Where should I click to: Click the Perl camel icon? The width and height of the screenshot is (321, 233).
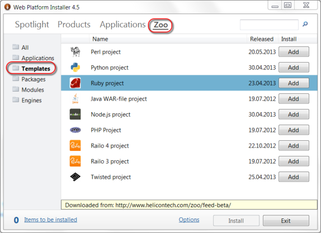click(75, 52)
